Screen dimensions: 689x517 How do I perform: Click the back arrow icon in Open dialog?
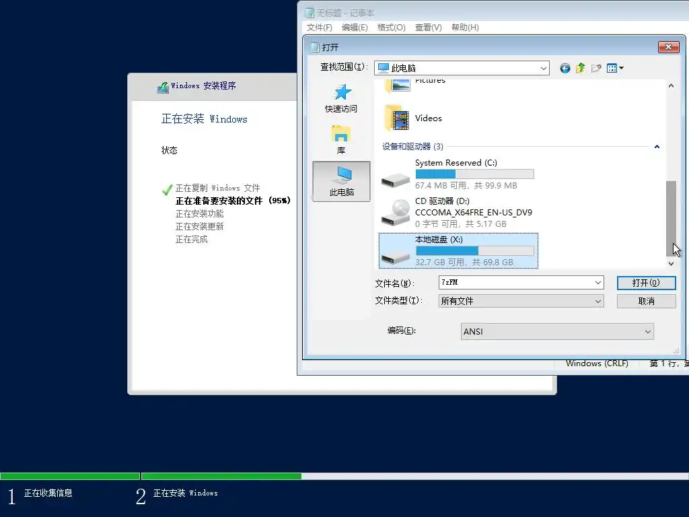point(565,68)
